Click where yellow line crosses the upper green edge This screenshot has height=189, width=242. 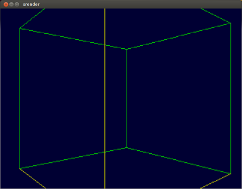pos(105,45)
